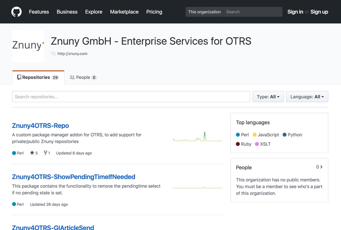This screenshot has width=341, height=230.
Task: Click the Search repositories input field
Action: pyautogui.click(x=131, y=97)
